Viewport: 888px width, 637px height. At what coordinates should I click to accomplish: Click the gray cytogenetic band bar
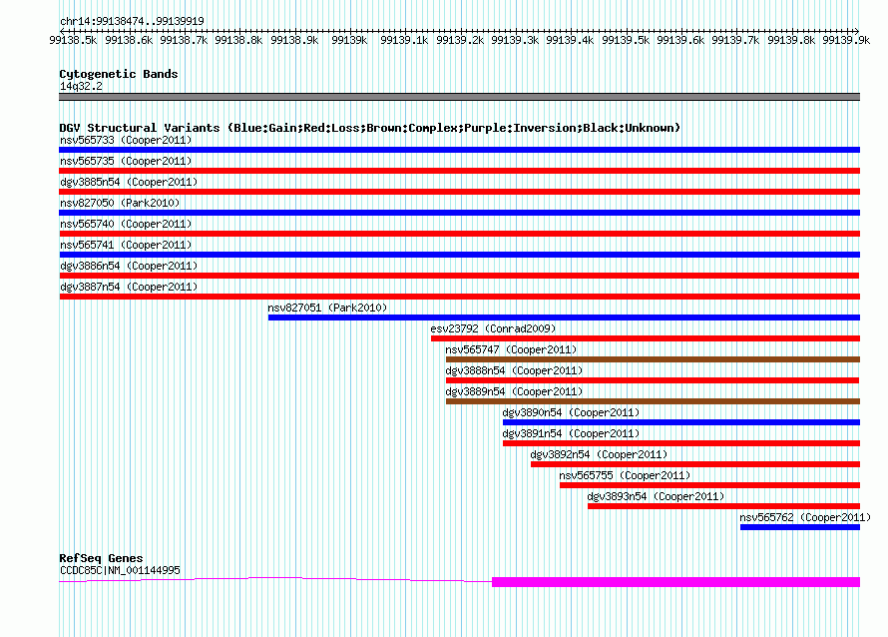pyautogui.click(x=459, y=97)
